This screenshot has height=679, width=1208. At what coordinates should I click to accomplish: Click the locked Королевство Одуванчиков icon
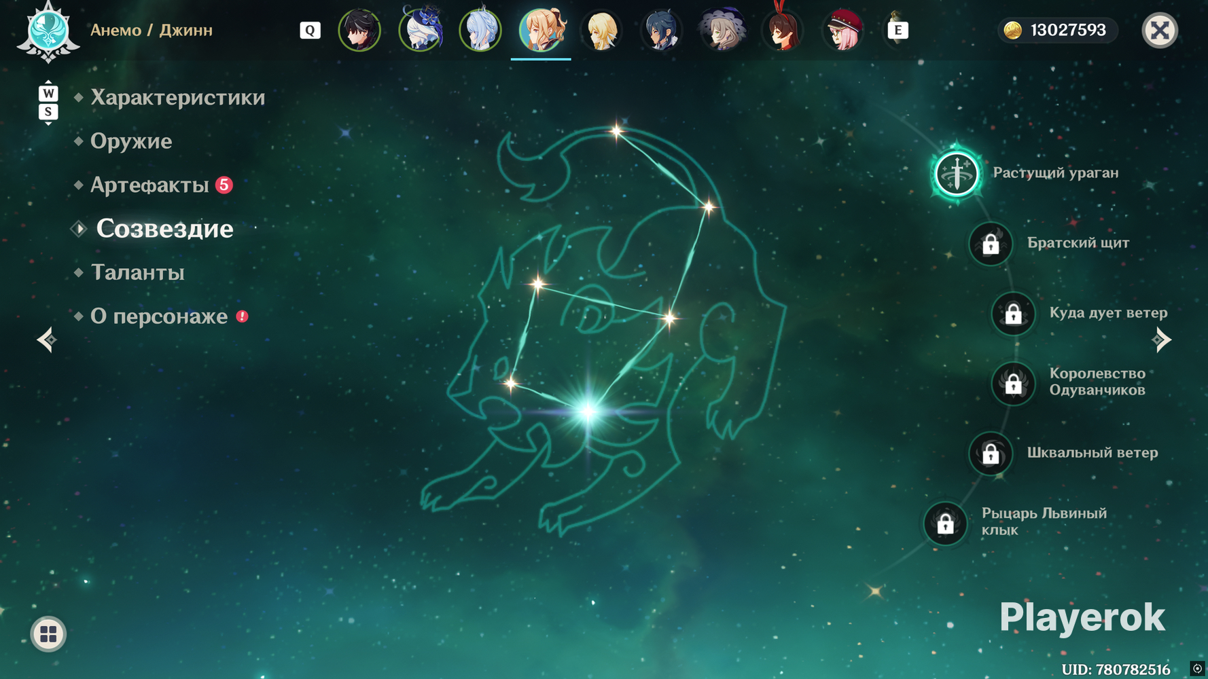click(1013, 383)
